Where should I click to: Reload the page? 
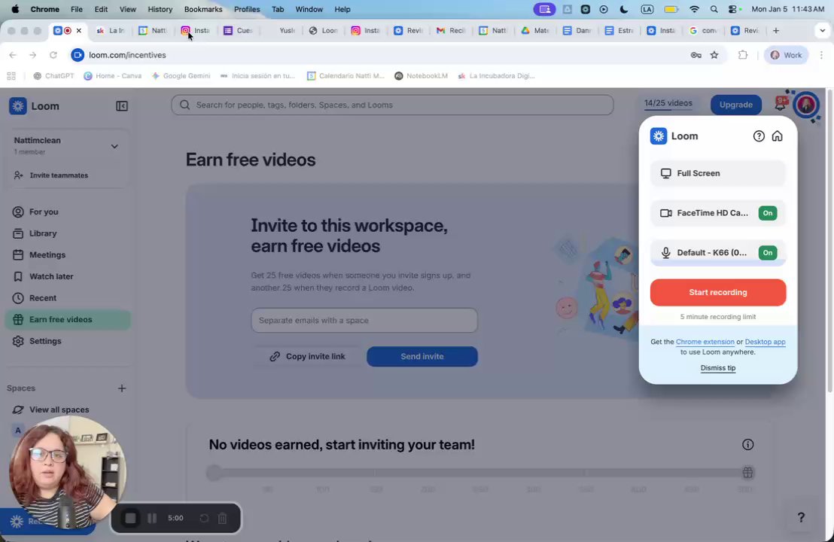click(53, 55)
